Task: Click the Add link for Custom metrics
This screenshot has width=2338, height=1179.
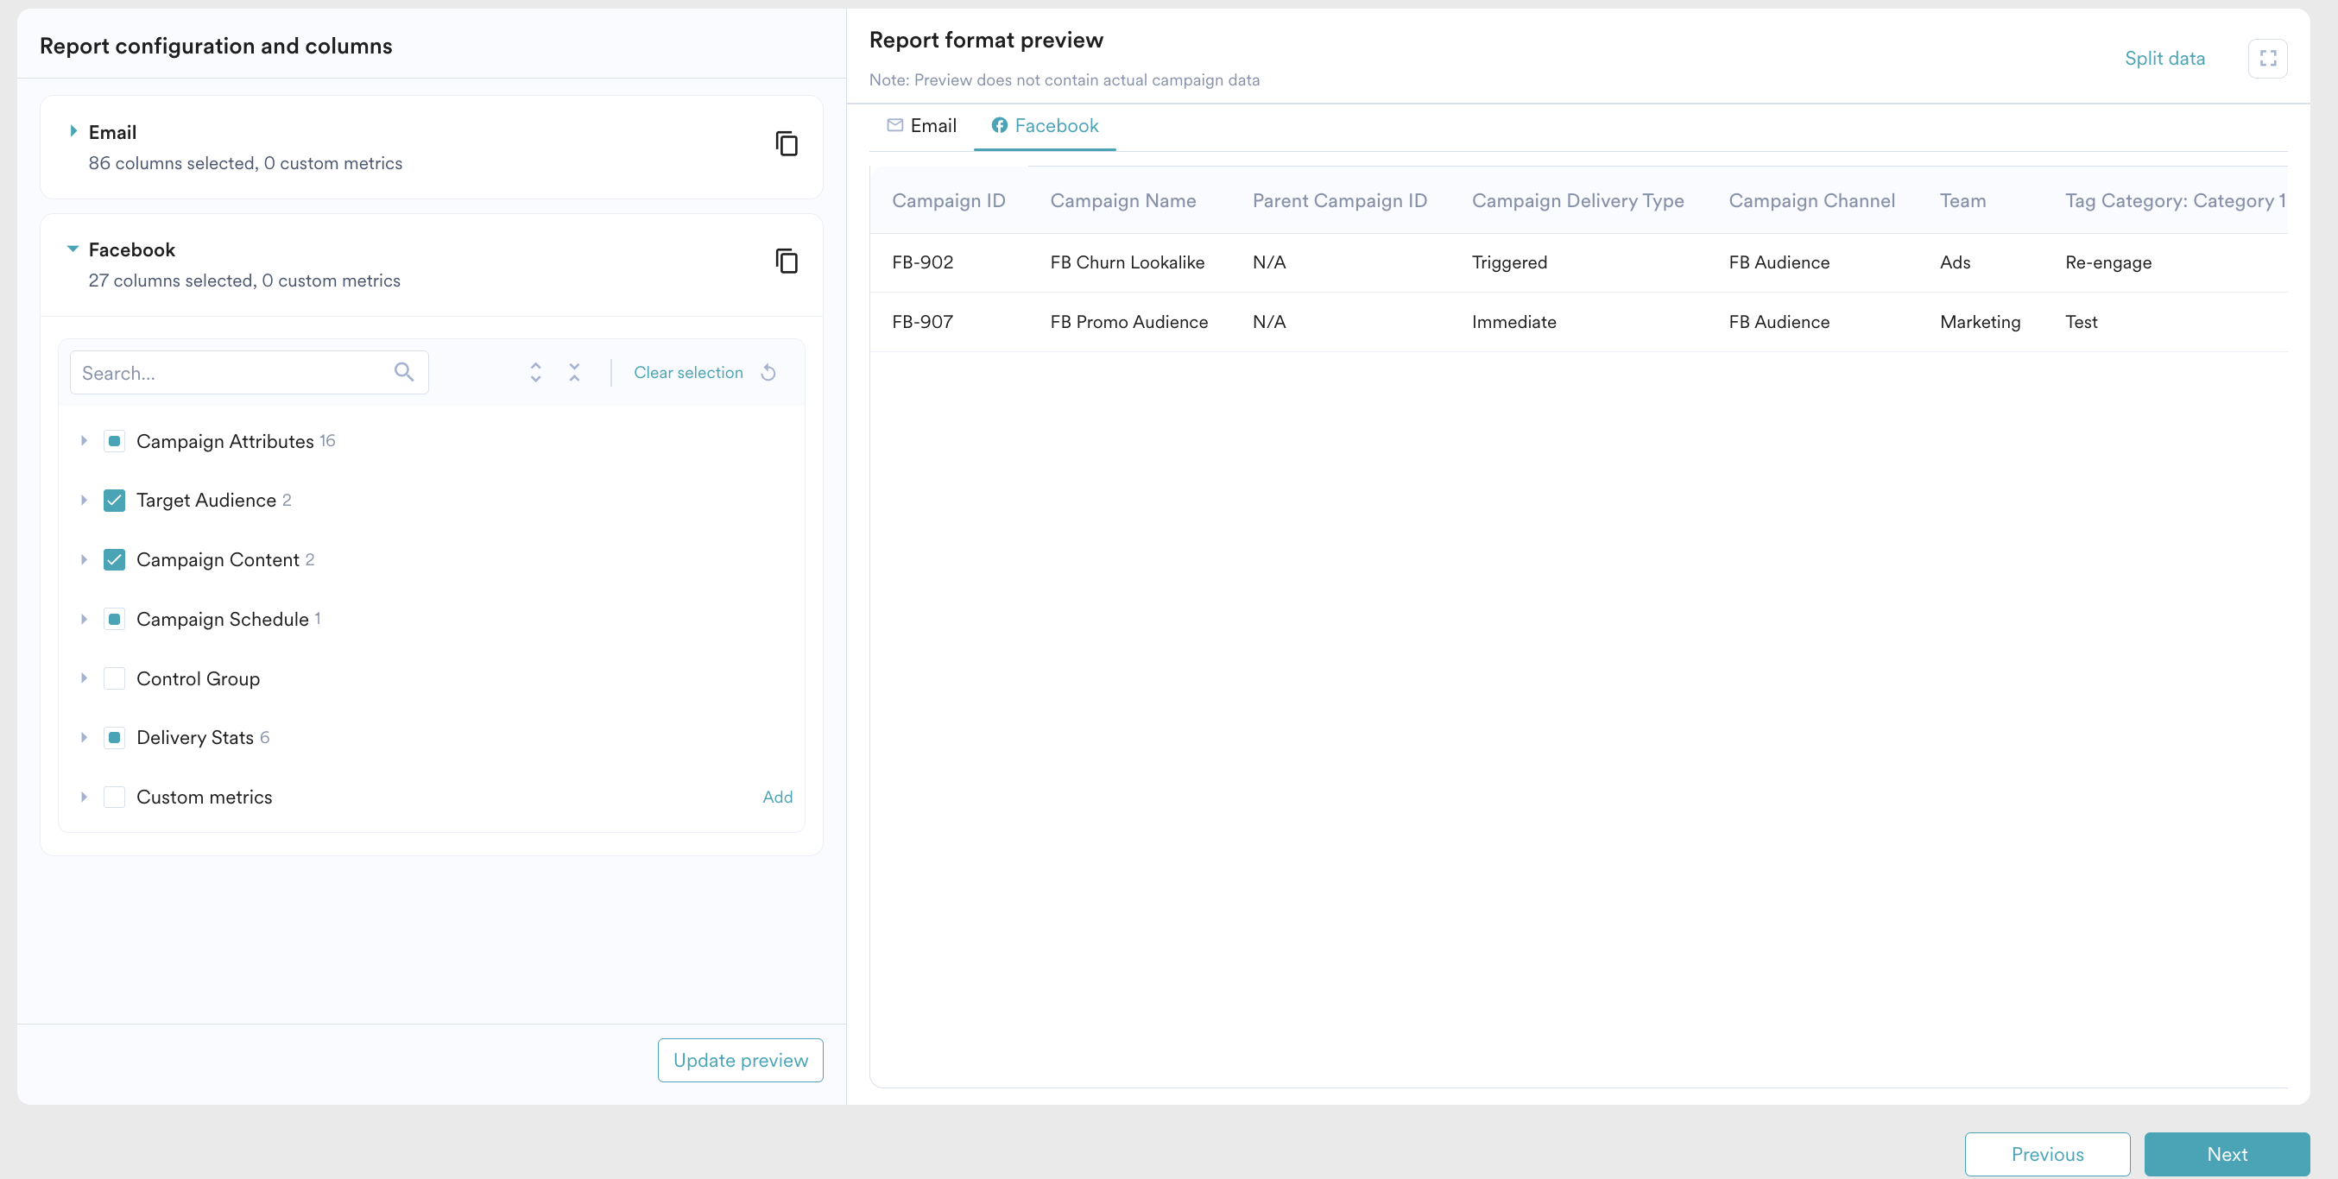Action: pyautogui.click(x=777, y=796)
